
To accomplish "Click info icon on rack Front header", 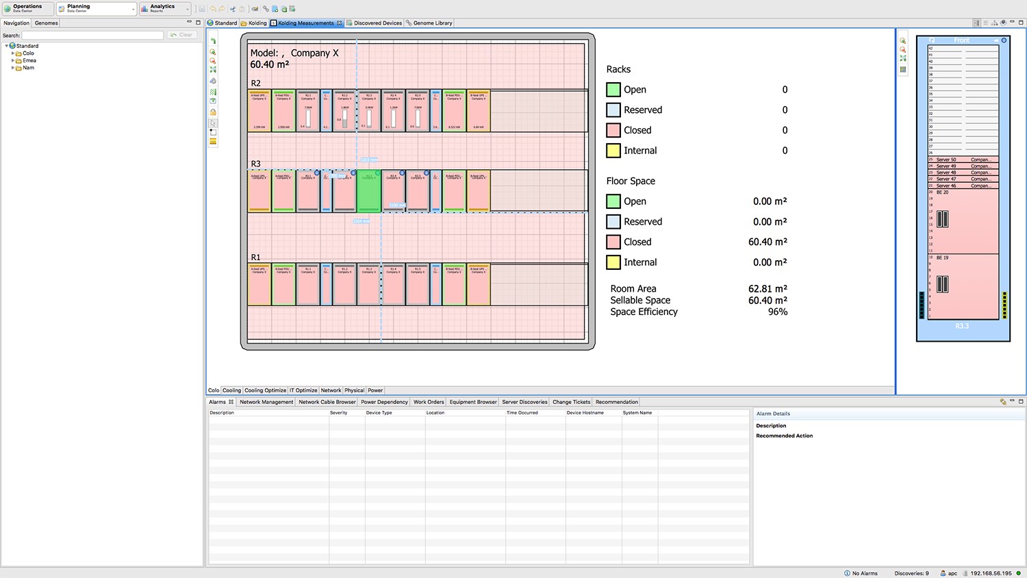I will pyautogui.click(x=1004, y=40).
